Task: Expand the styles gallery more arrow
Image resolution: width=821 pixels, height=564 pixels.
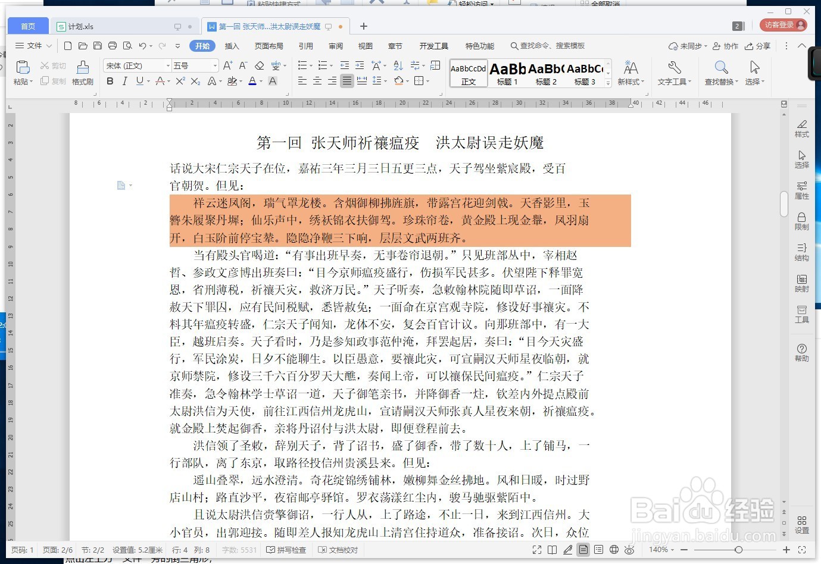Action: coord(608,83)
